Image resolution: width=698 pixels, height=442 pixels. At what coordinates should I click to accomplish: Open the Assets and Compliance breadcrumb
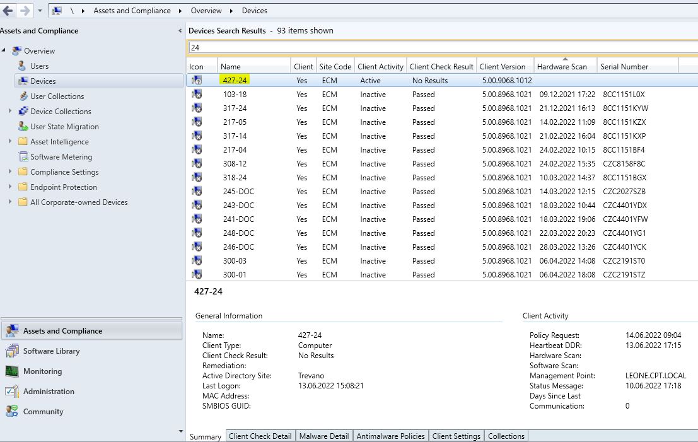[x=132, y=10]
